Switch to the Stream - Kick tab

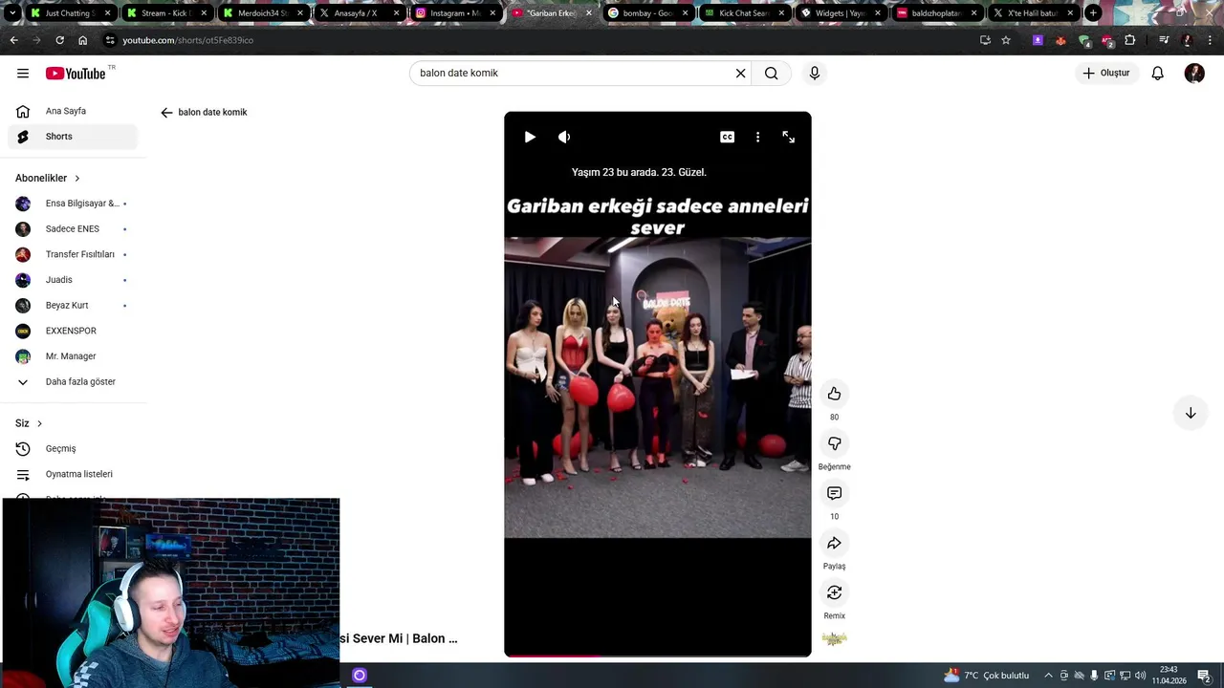167,13
